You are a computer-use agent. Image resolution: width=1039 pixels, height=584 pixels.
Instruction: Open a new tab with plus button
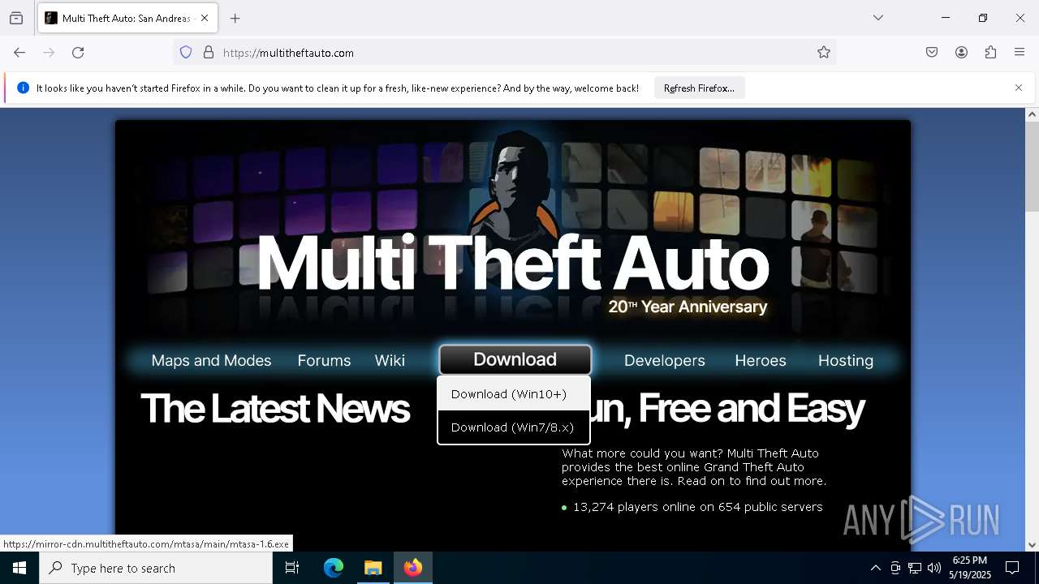click(235, 18)
